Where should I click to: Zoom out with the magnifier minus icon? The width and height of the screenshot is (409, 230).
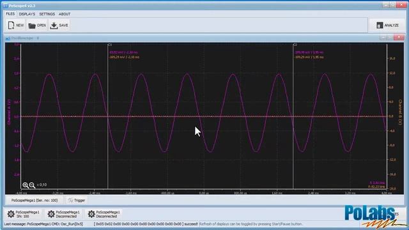[x=32, y=185]
